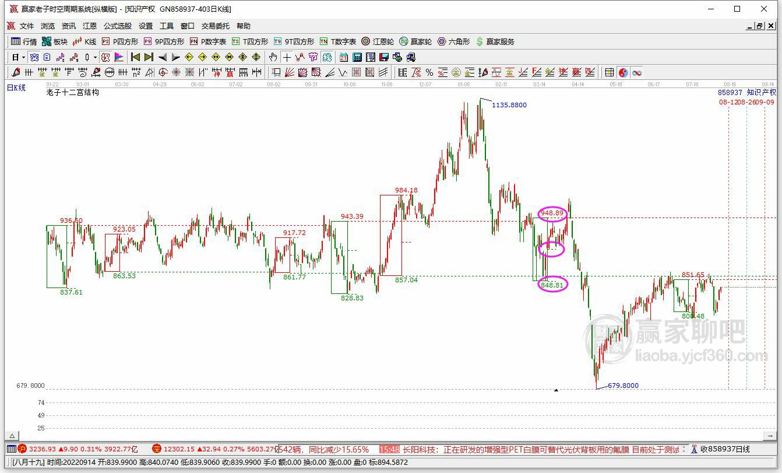The image size is (782, 473).
Task: Open the 交易委托 menu
Action: click(x=216, y=26)
